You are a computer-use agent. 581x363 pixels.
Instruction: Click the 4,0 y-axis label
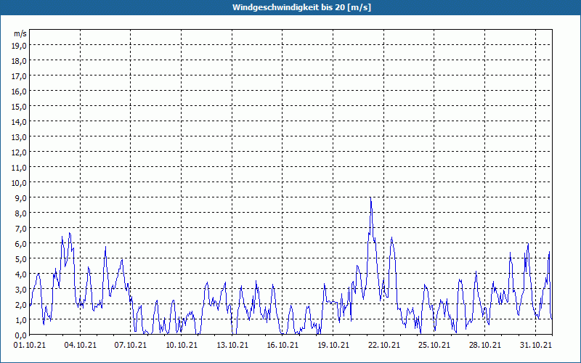tap(21, 274)
